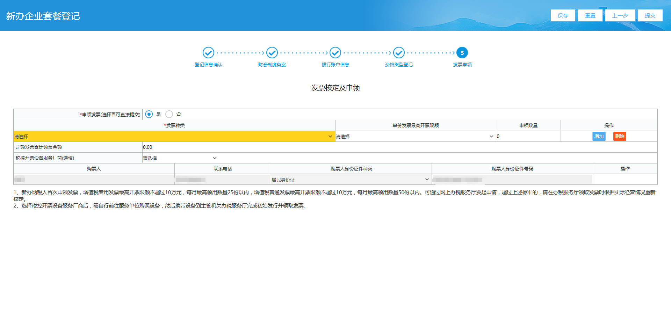
Task: Click the step 5 circle in the progress bar
Action: 462,53
